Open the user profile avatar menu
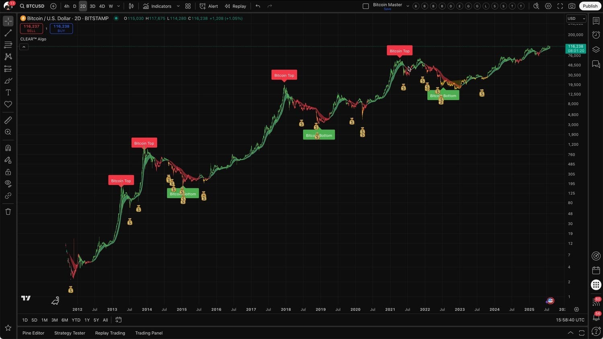Screen dimensions: 603x339 (x=8, y=6)
